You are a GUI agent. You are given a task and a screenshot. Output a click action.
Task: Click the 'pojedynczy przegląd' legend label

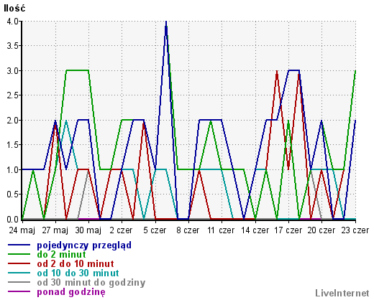coord(84,245)
